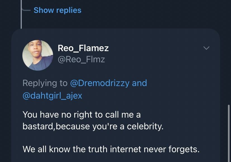
Task: Click the vertical thread connector line
Action: [22, 20]
